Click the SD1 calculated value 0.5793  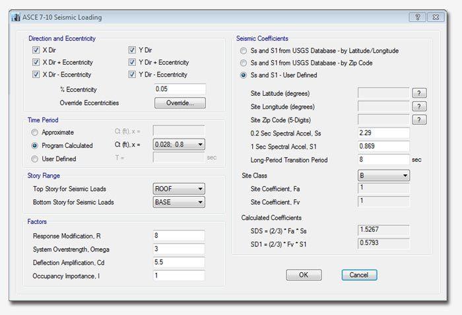coord(383,243)
